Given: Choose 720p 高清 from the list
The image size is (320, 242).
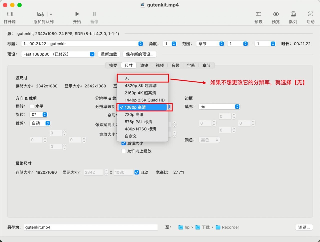Looking at the screenshot, I should point(134,115).
